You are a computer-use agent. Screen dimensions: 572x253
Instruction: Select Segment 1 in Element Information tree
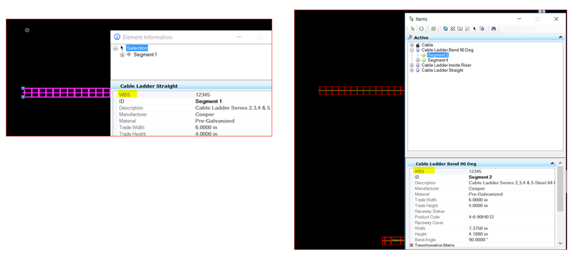[145, 55]
